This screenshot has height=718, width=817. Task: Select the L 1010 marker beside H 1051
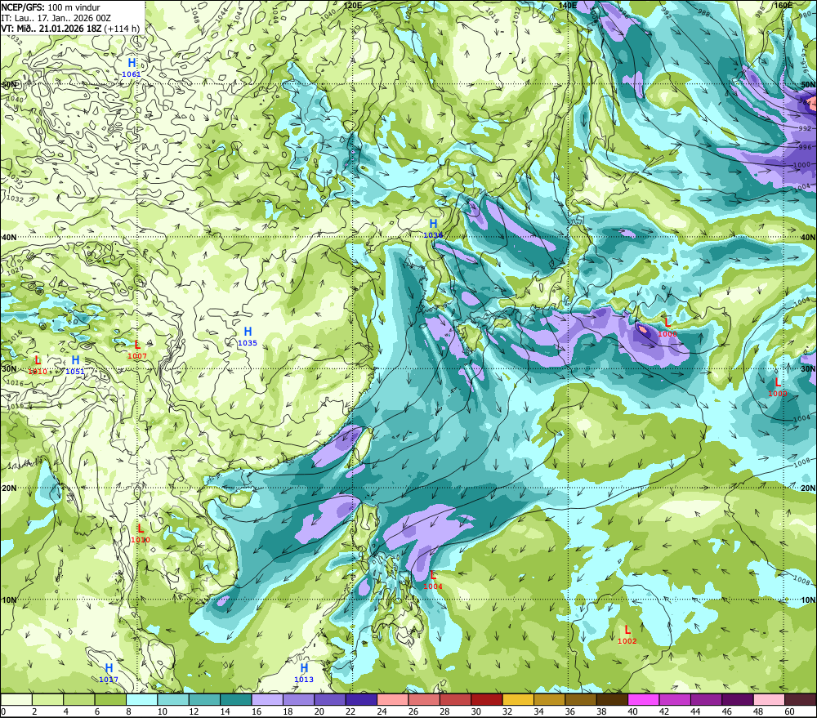38,365
